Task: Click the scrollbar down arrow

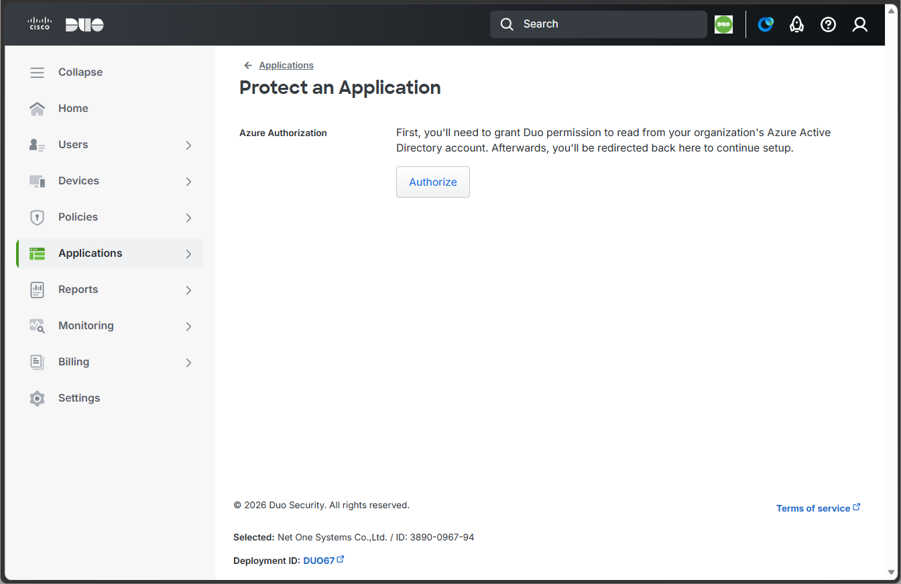Action: tap(891, 572)
